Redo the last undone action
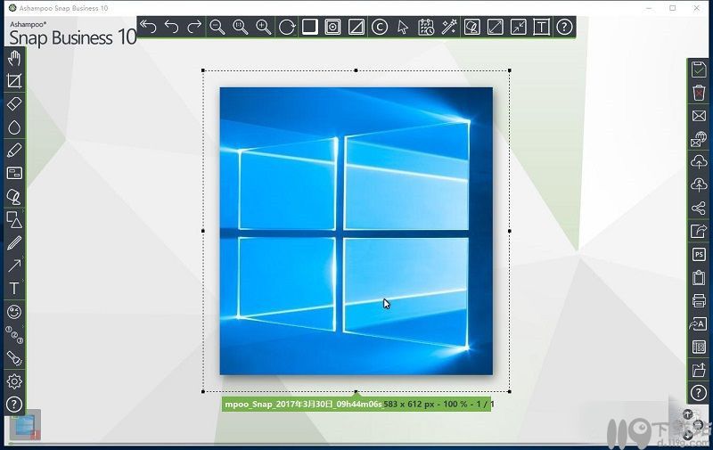 click(x=194, y=27)
